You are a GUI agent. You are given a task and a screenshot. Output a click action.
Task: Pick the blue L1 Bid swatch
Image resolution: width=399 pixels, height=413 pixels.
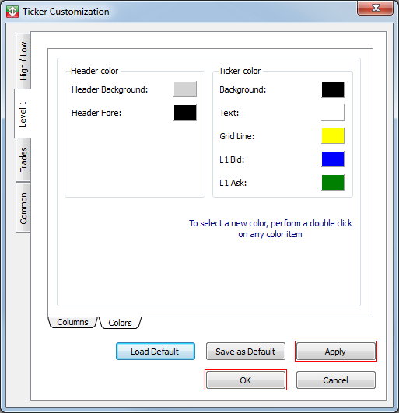333,159
